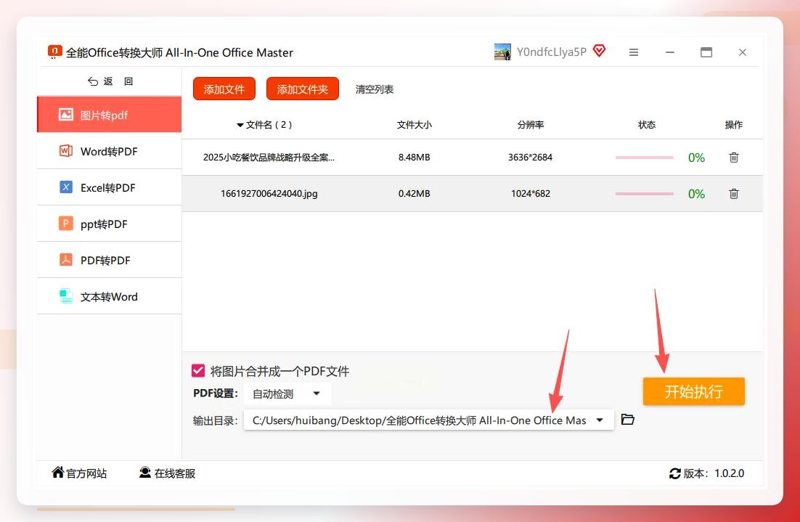Click the refresh icon beside 版本

[x=675, y=473]
